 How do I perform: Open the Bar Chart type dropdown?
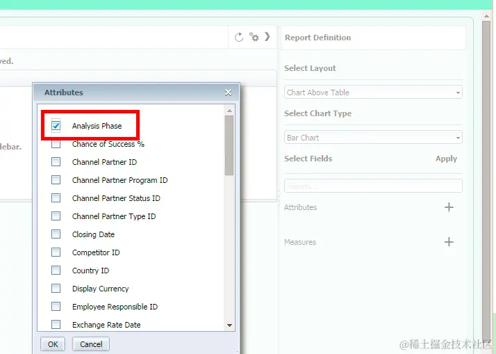click(x=373, y=138)
